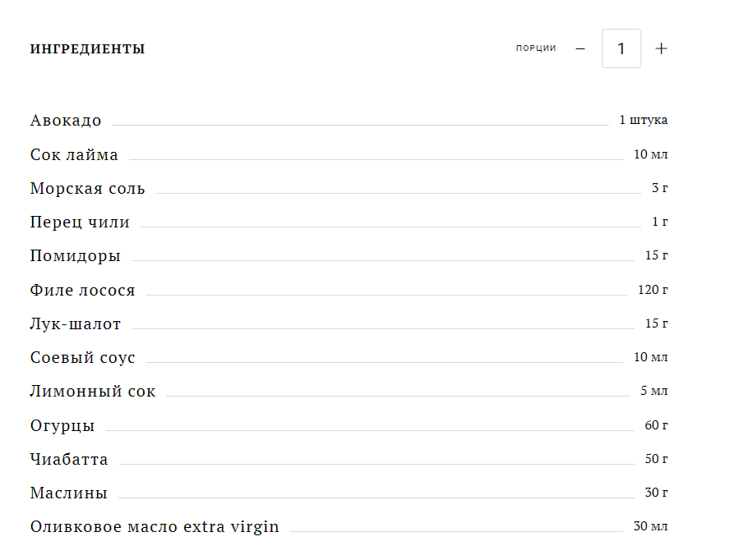Select Соевый соус in the list
The width and height of the screenshot is (749, 555).
pyautogui.click(x=82, y=358)
